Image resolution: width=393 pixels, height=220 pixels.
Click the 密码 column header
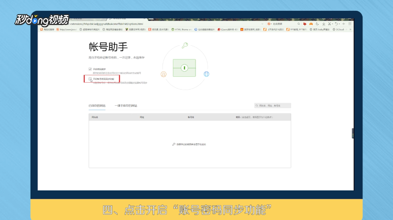click(254, 117)
